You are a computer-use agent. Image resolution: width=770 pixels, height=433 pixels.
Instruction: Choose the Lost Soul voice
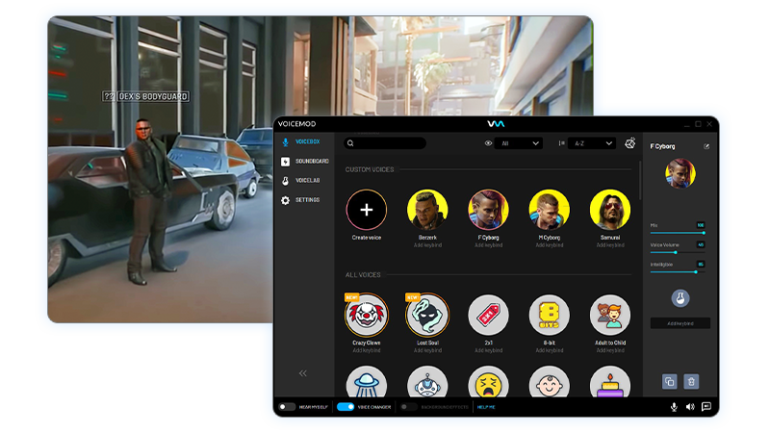(427, 316)
